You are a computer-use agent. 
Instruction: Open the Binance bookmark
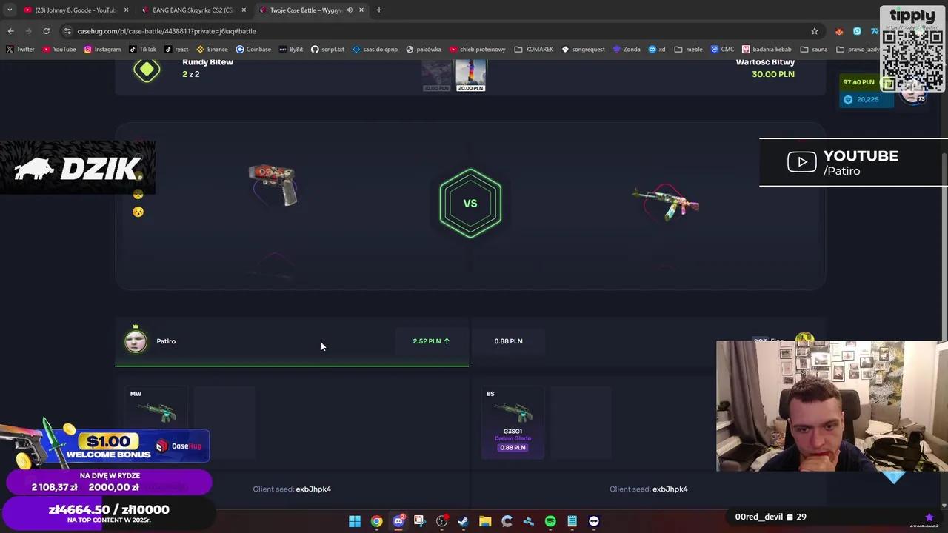click(x=212, y=50)
